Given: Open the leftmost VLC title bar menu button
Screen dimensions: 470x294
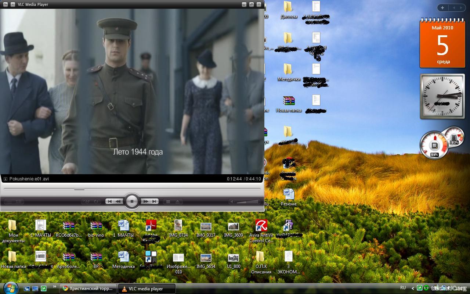Looking at the screenshot, I should point(5,4).
